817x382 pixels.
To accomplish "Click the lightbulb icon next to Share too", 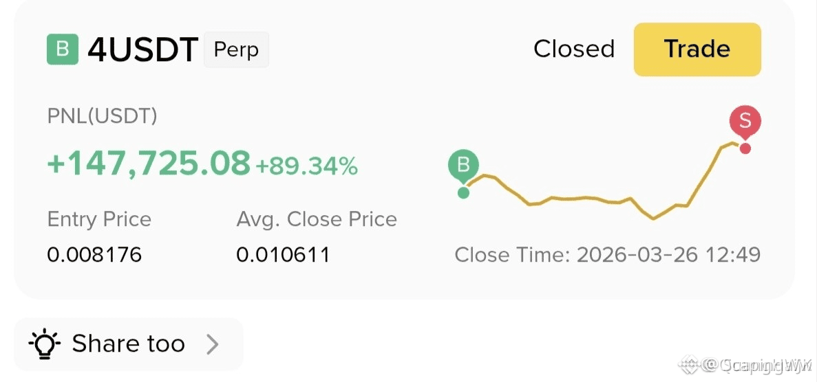I will coord(45,344).
